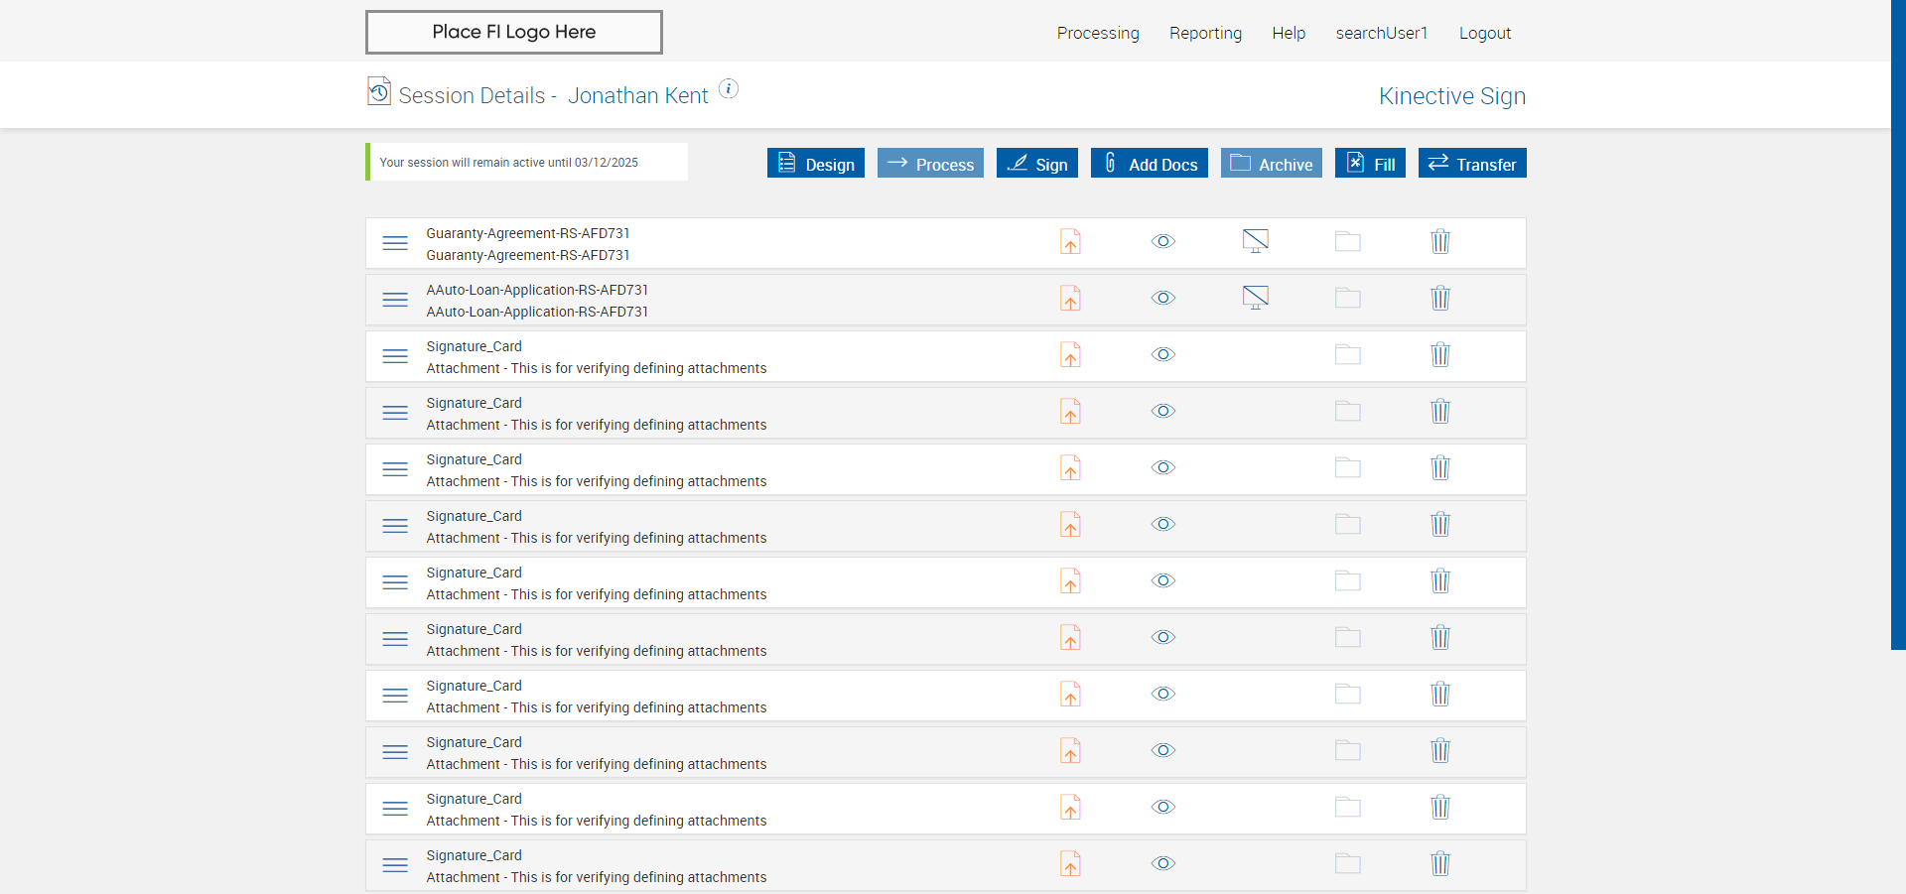The height and width of the screenshot is (894, 1906).
Task: Click the Add Docs button
Action: pyautogui.click(x=1149, y=164)
